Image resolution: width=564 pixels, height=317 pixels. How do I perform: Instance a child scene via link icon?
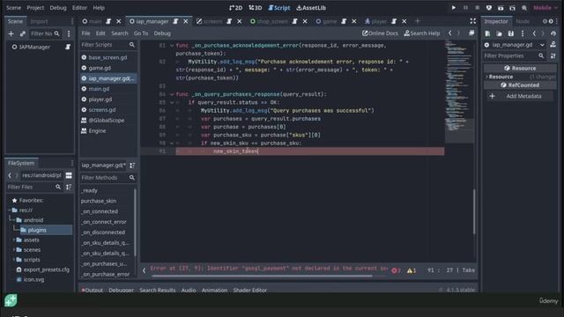click(22, 33)
